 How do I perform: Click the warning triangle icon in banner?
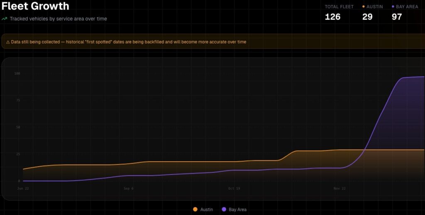click(7, 42)
